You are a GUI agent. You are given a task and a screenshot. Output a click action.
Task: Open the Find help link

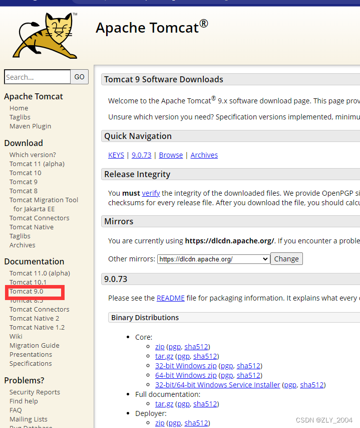(24, 401)
